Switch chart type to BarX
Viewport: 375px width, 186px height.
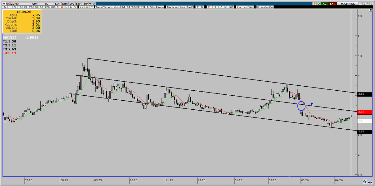[190, 7]
